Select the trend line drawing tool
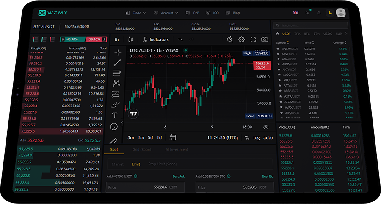 117,63
